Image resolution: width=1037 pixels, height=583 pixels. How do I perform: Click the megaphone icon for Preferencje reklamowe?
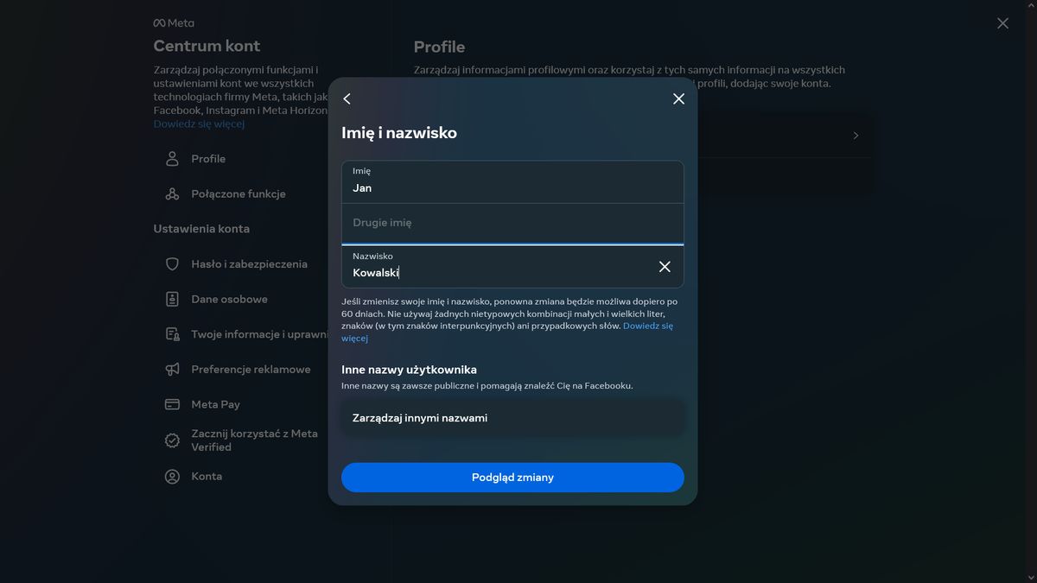(x=173, y=369)
